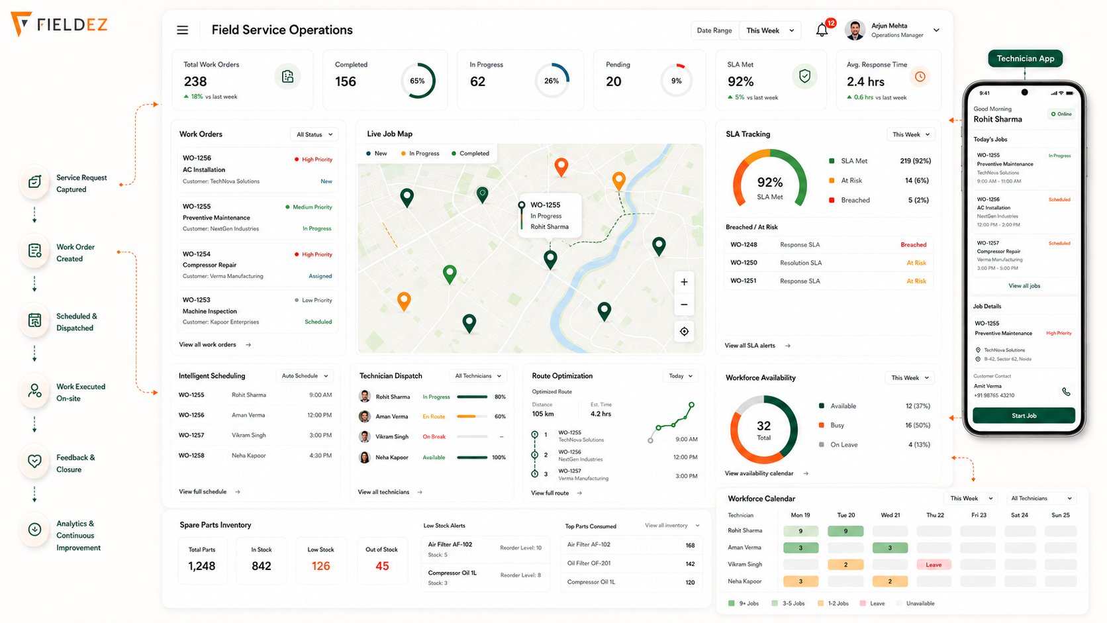Click the Low Stock 126 card
1107x623 pixels.
(321, 560)
